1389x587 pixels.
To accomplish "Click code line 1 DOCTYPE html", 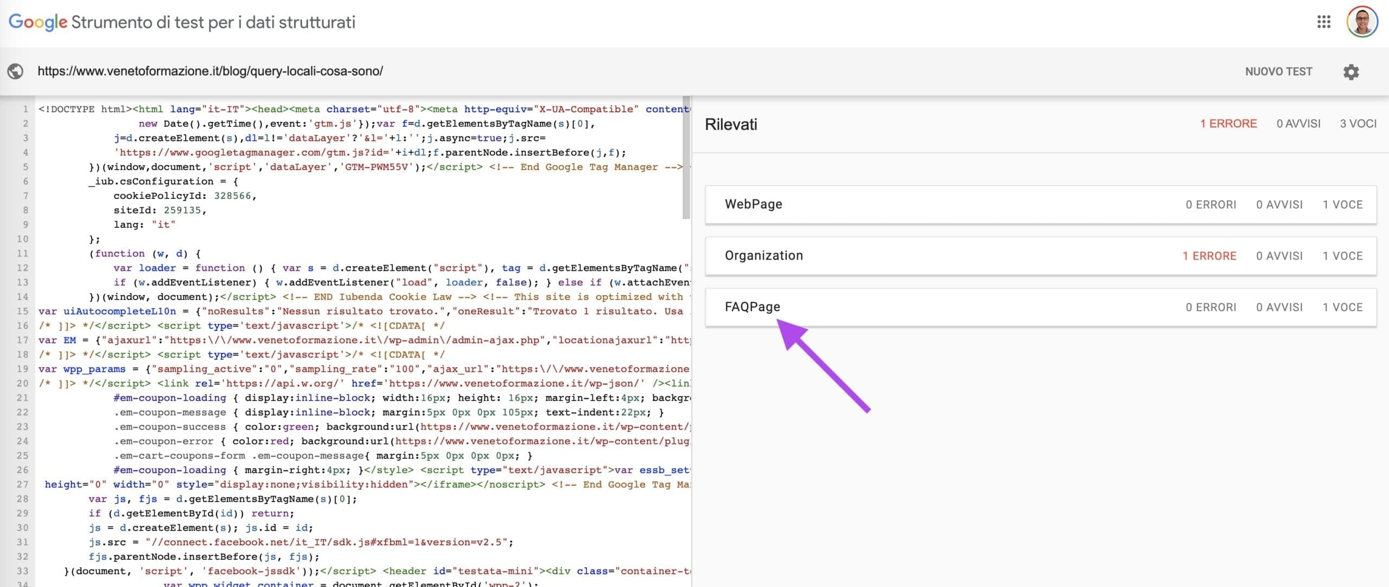I will tap(85, 109).
